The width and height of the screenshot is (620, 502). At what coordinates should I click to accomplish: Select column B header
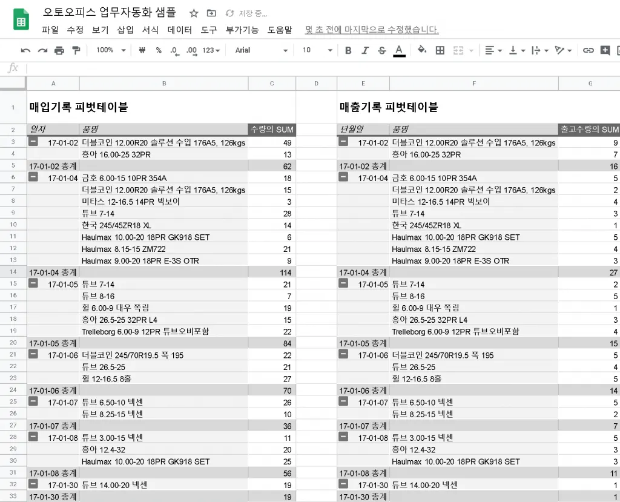pyautogui.click(x=163, y=84)
